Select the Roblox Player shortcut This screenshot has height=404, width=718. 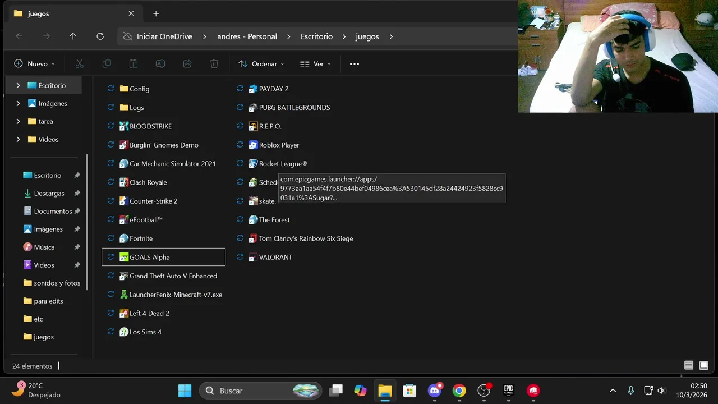pos(274,145)
